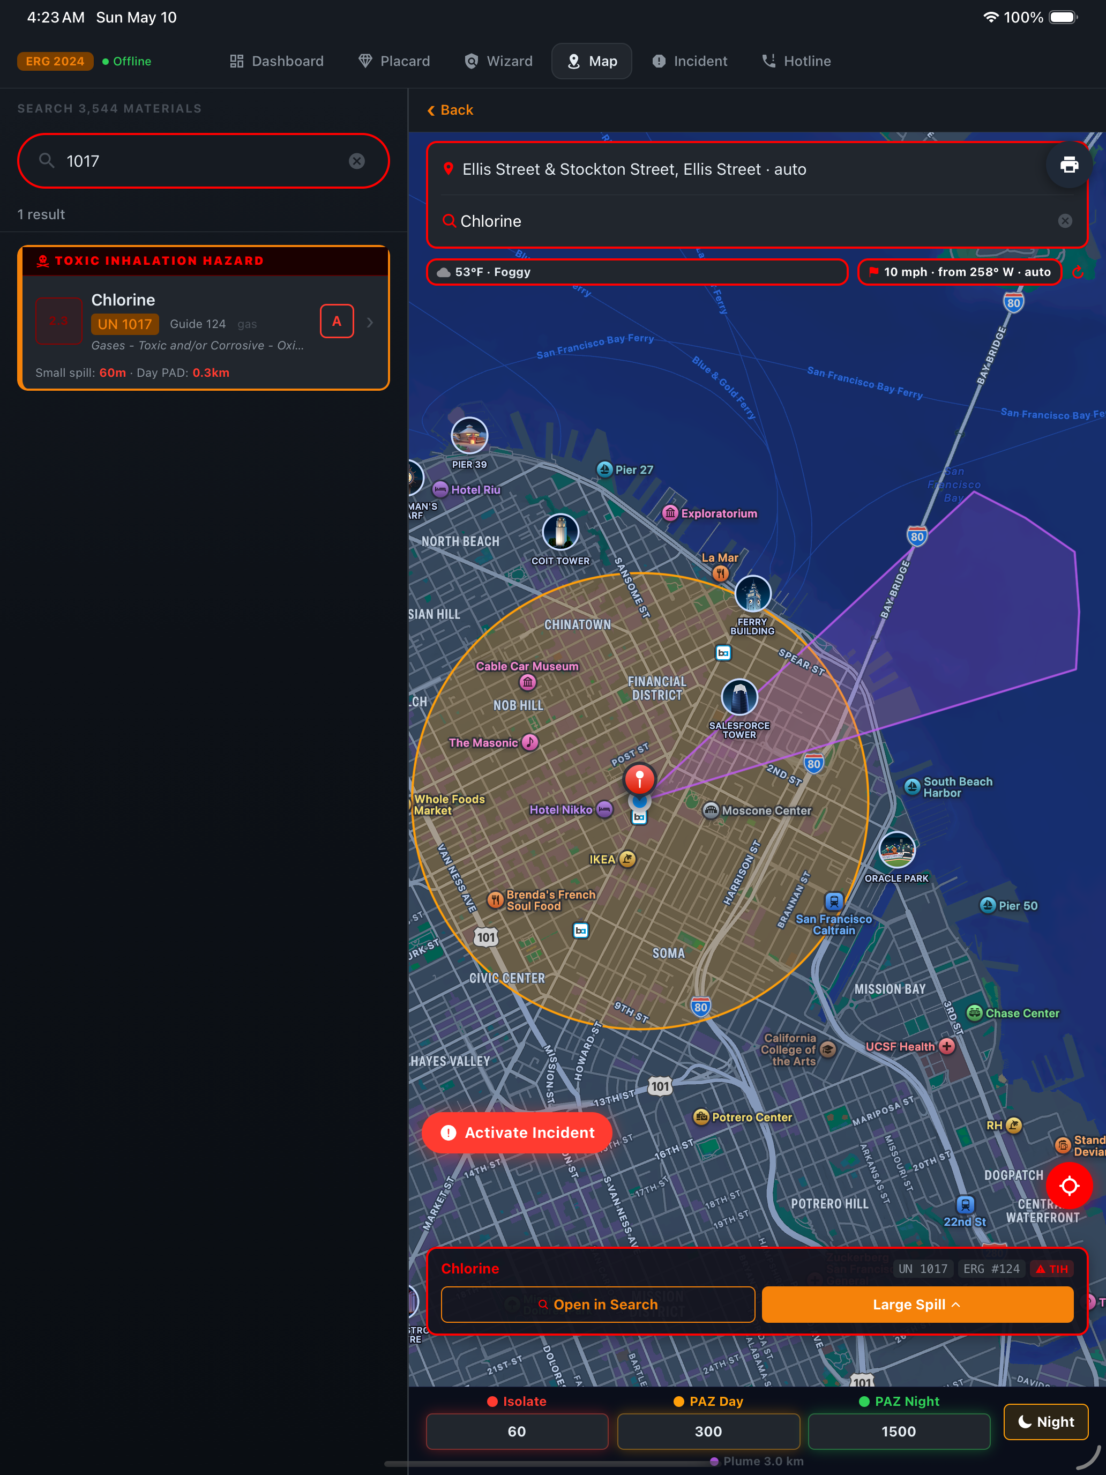Open the 53°F Foggy weather pill
This screenshot has height=1475, width=1106.
pos(637,272)
